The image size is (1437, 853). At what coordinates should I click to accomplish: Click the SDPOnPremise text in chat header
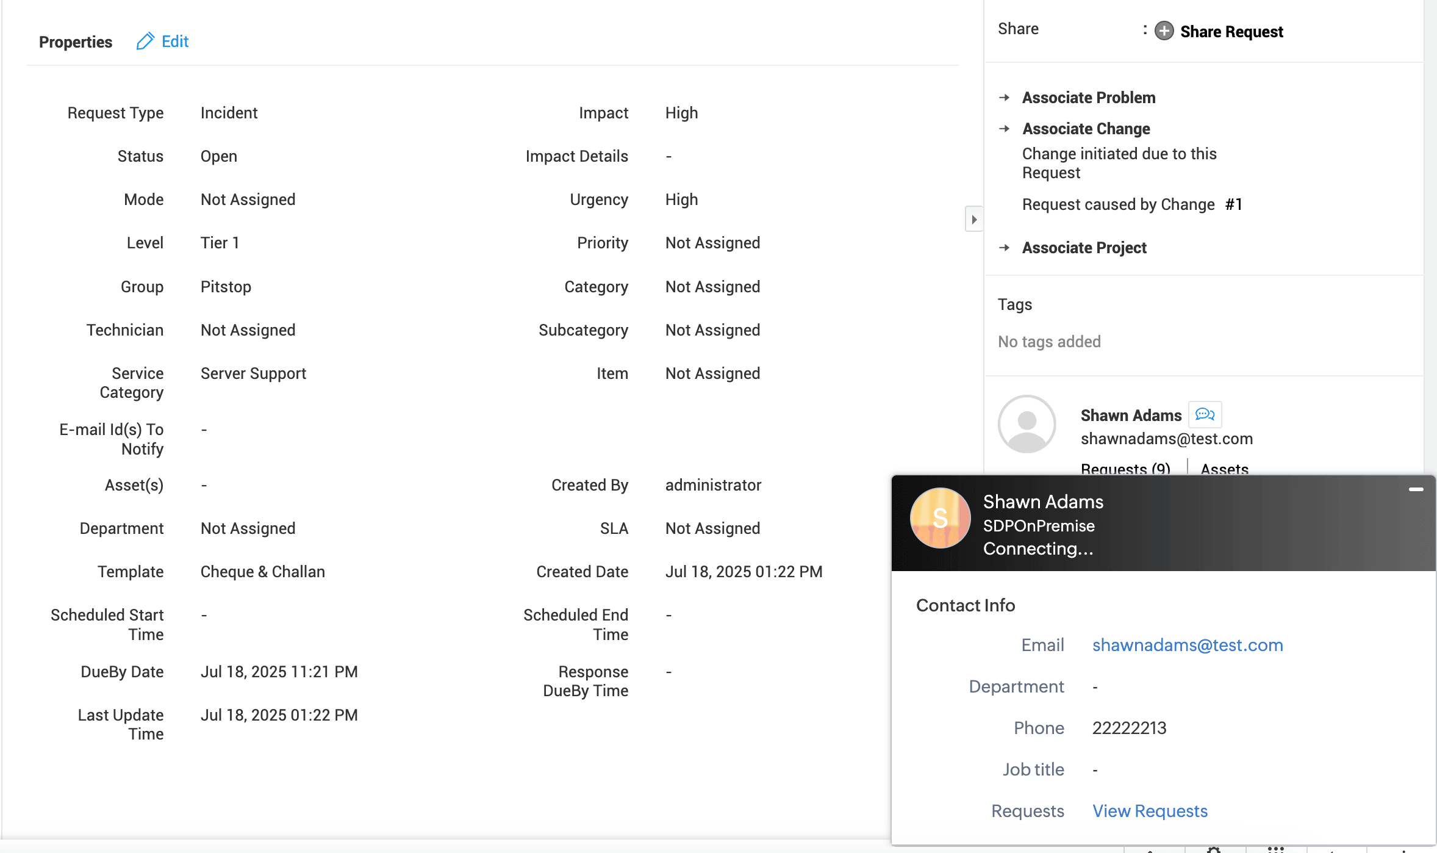click(1039, 526)
